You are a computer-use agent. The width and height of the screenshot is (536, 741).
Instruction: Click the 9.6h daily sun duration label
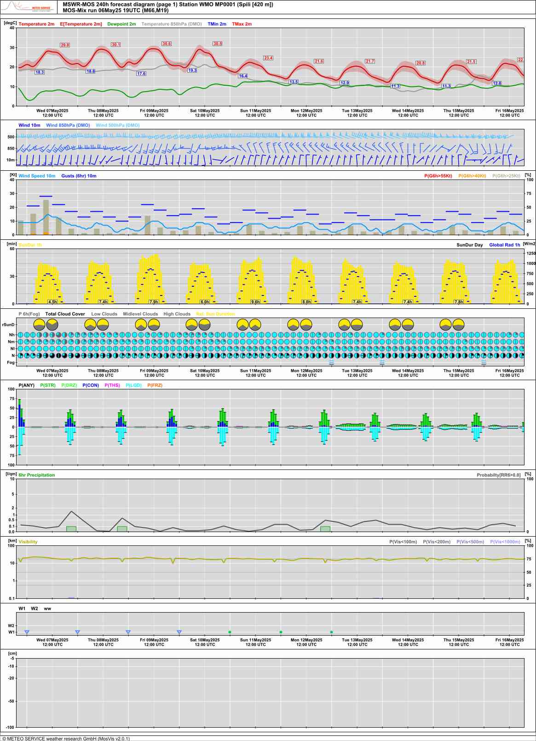(255, 302)
